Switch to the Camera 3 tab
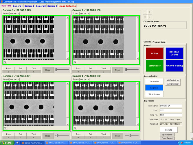Viewport: 193px width, 145px height. (41, 6)
